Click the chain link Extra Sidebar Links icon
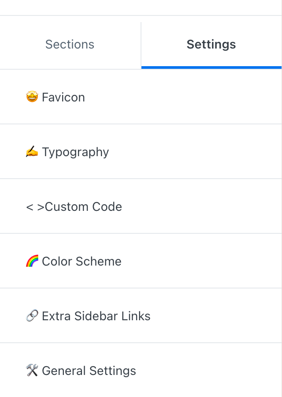Viewport: 282px width, 397px height. pyautogui.click(x=32, y=316)
